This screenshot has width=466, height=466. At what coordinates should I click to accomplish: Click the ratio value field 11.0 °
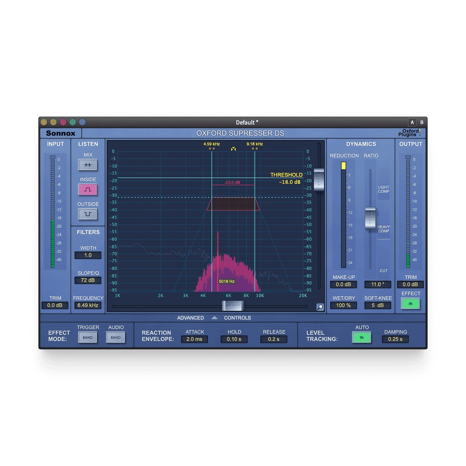pos(378,284)
